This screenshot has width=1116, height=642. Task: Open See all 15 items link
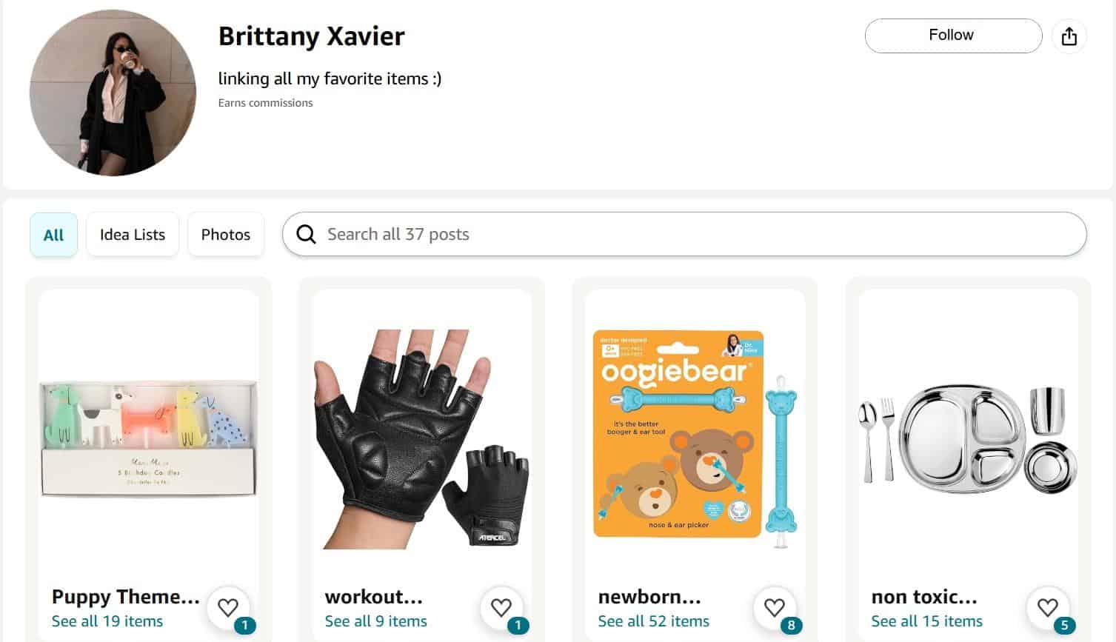(927, 621)
